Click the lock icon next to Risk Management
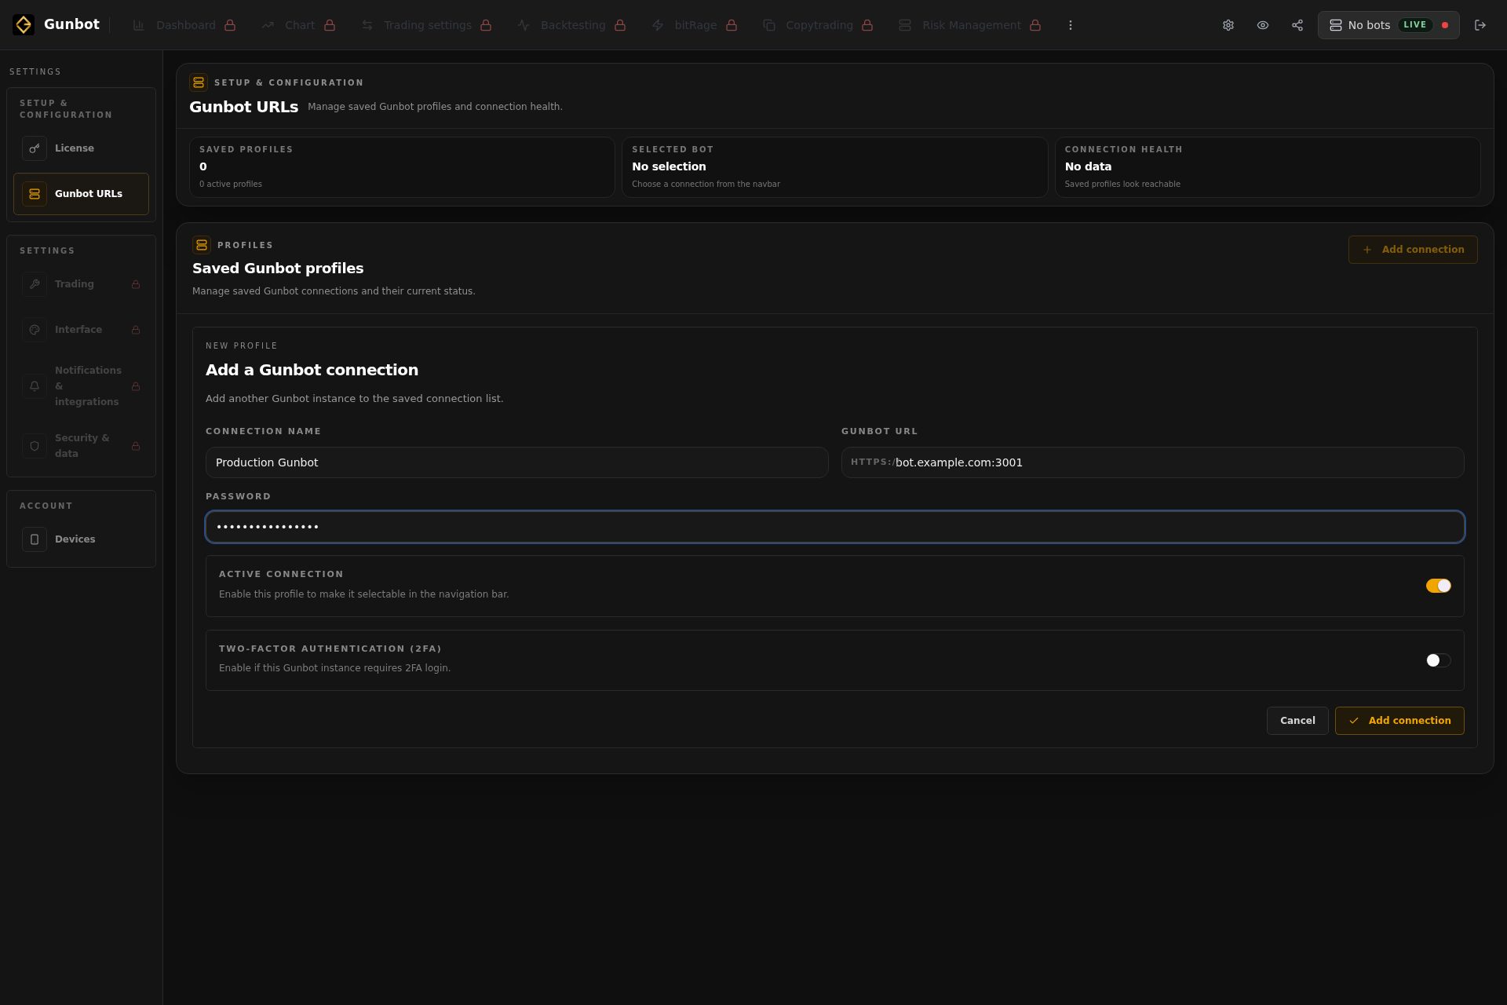The height and width of the screenshot is (1005, 1507). coord(1035,25)
